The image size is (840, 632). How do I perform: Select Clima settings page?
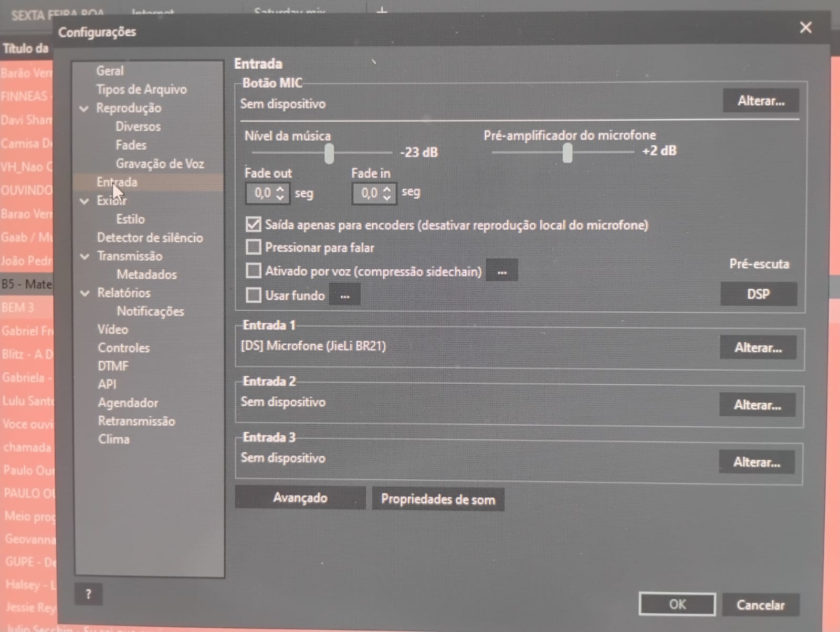(x=113, y=439)
